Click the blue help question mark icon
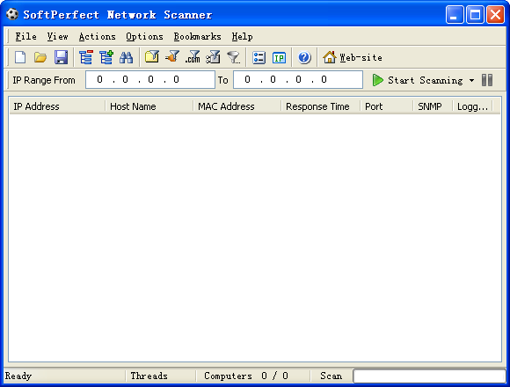 tap(304, 57)
